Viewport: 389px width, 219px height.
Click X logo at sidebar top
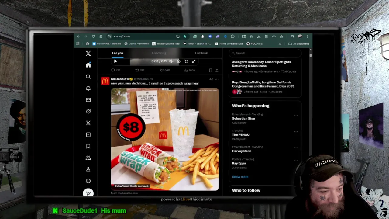[88, 54]
